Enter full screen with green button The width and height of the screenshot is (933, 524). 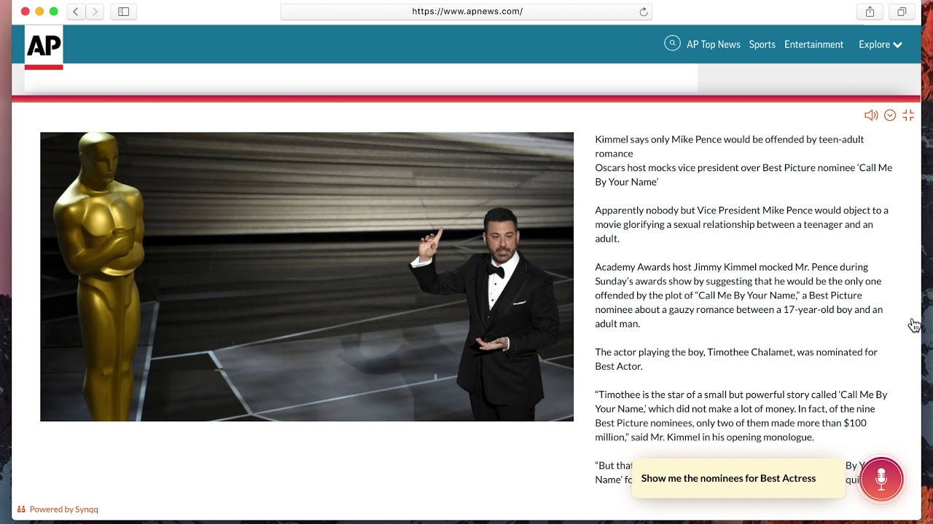pyautogui.click(x=54, y=12)
